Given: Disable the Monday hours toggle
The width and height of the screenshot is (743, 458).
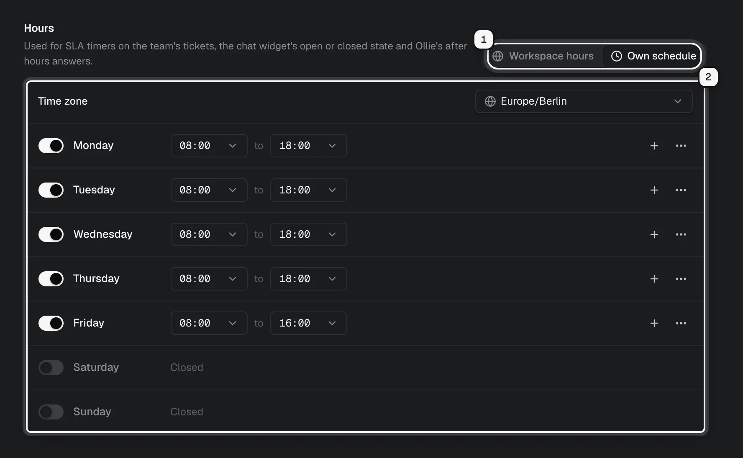Looking at the screenshot, I should coord(51,146).
